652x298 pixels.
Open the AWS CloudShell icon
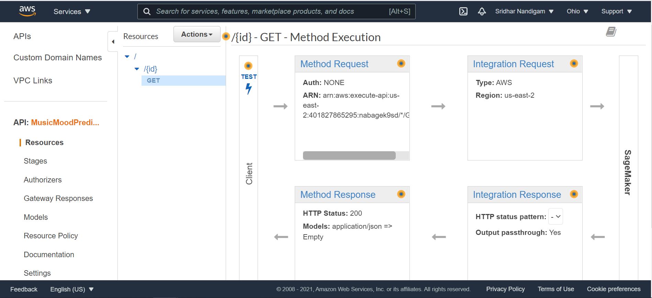point(463,11)
